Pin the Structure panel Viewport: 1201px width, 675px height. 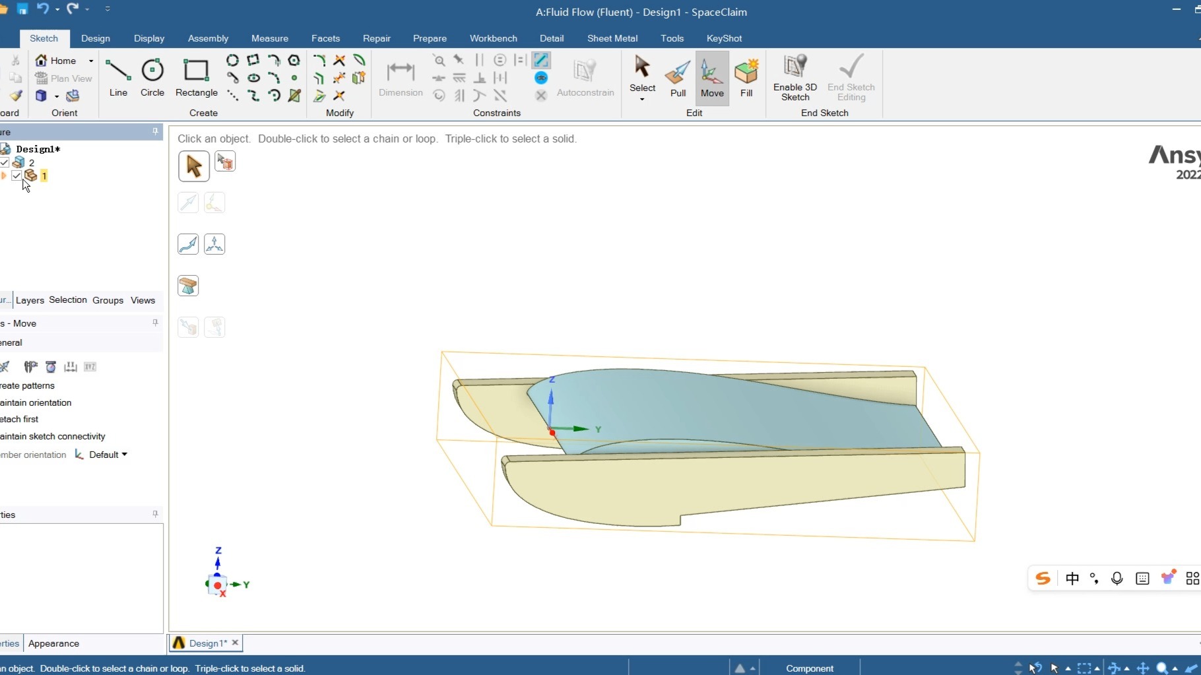pyautogui.click(x=155, y=131)
